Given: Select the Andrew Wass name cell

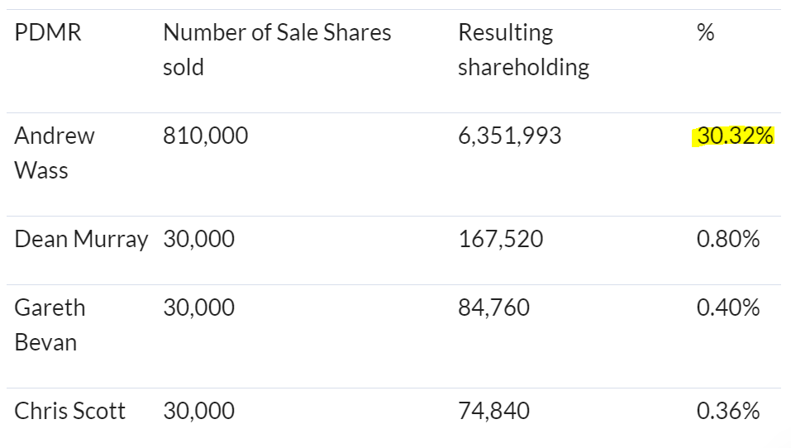Looking at the screenshot, I should pos(55,153).
